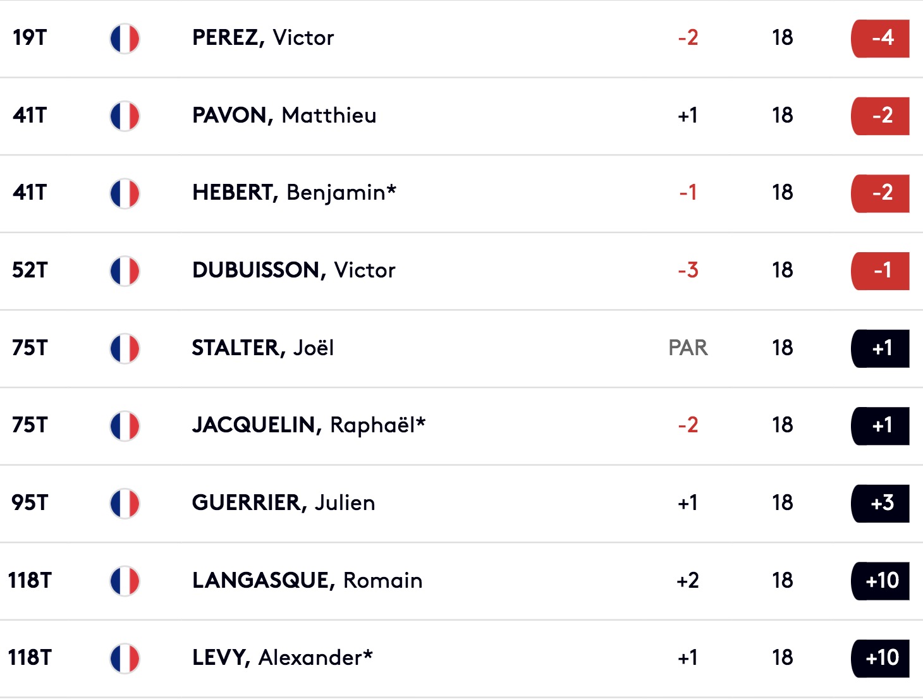This screenshot has width=923, height=699.
Task: Click the French flag beside STALTER, Joël
Action: pyautogui.click(x=125, y=349)
